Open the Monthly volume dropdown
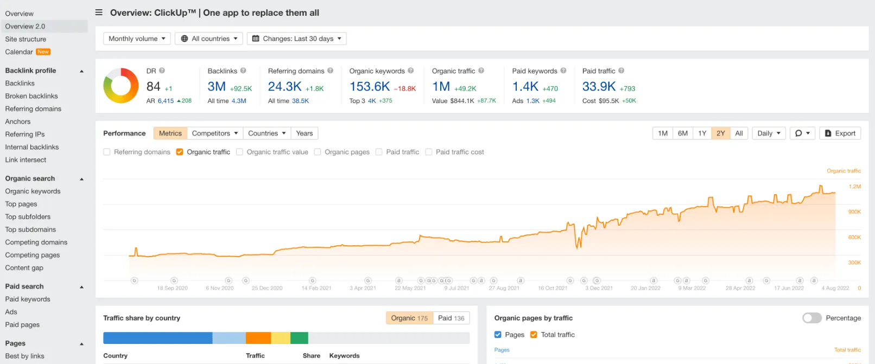 coord(137,39)
